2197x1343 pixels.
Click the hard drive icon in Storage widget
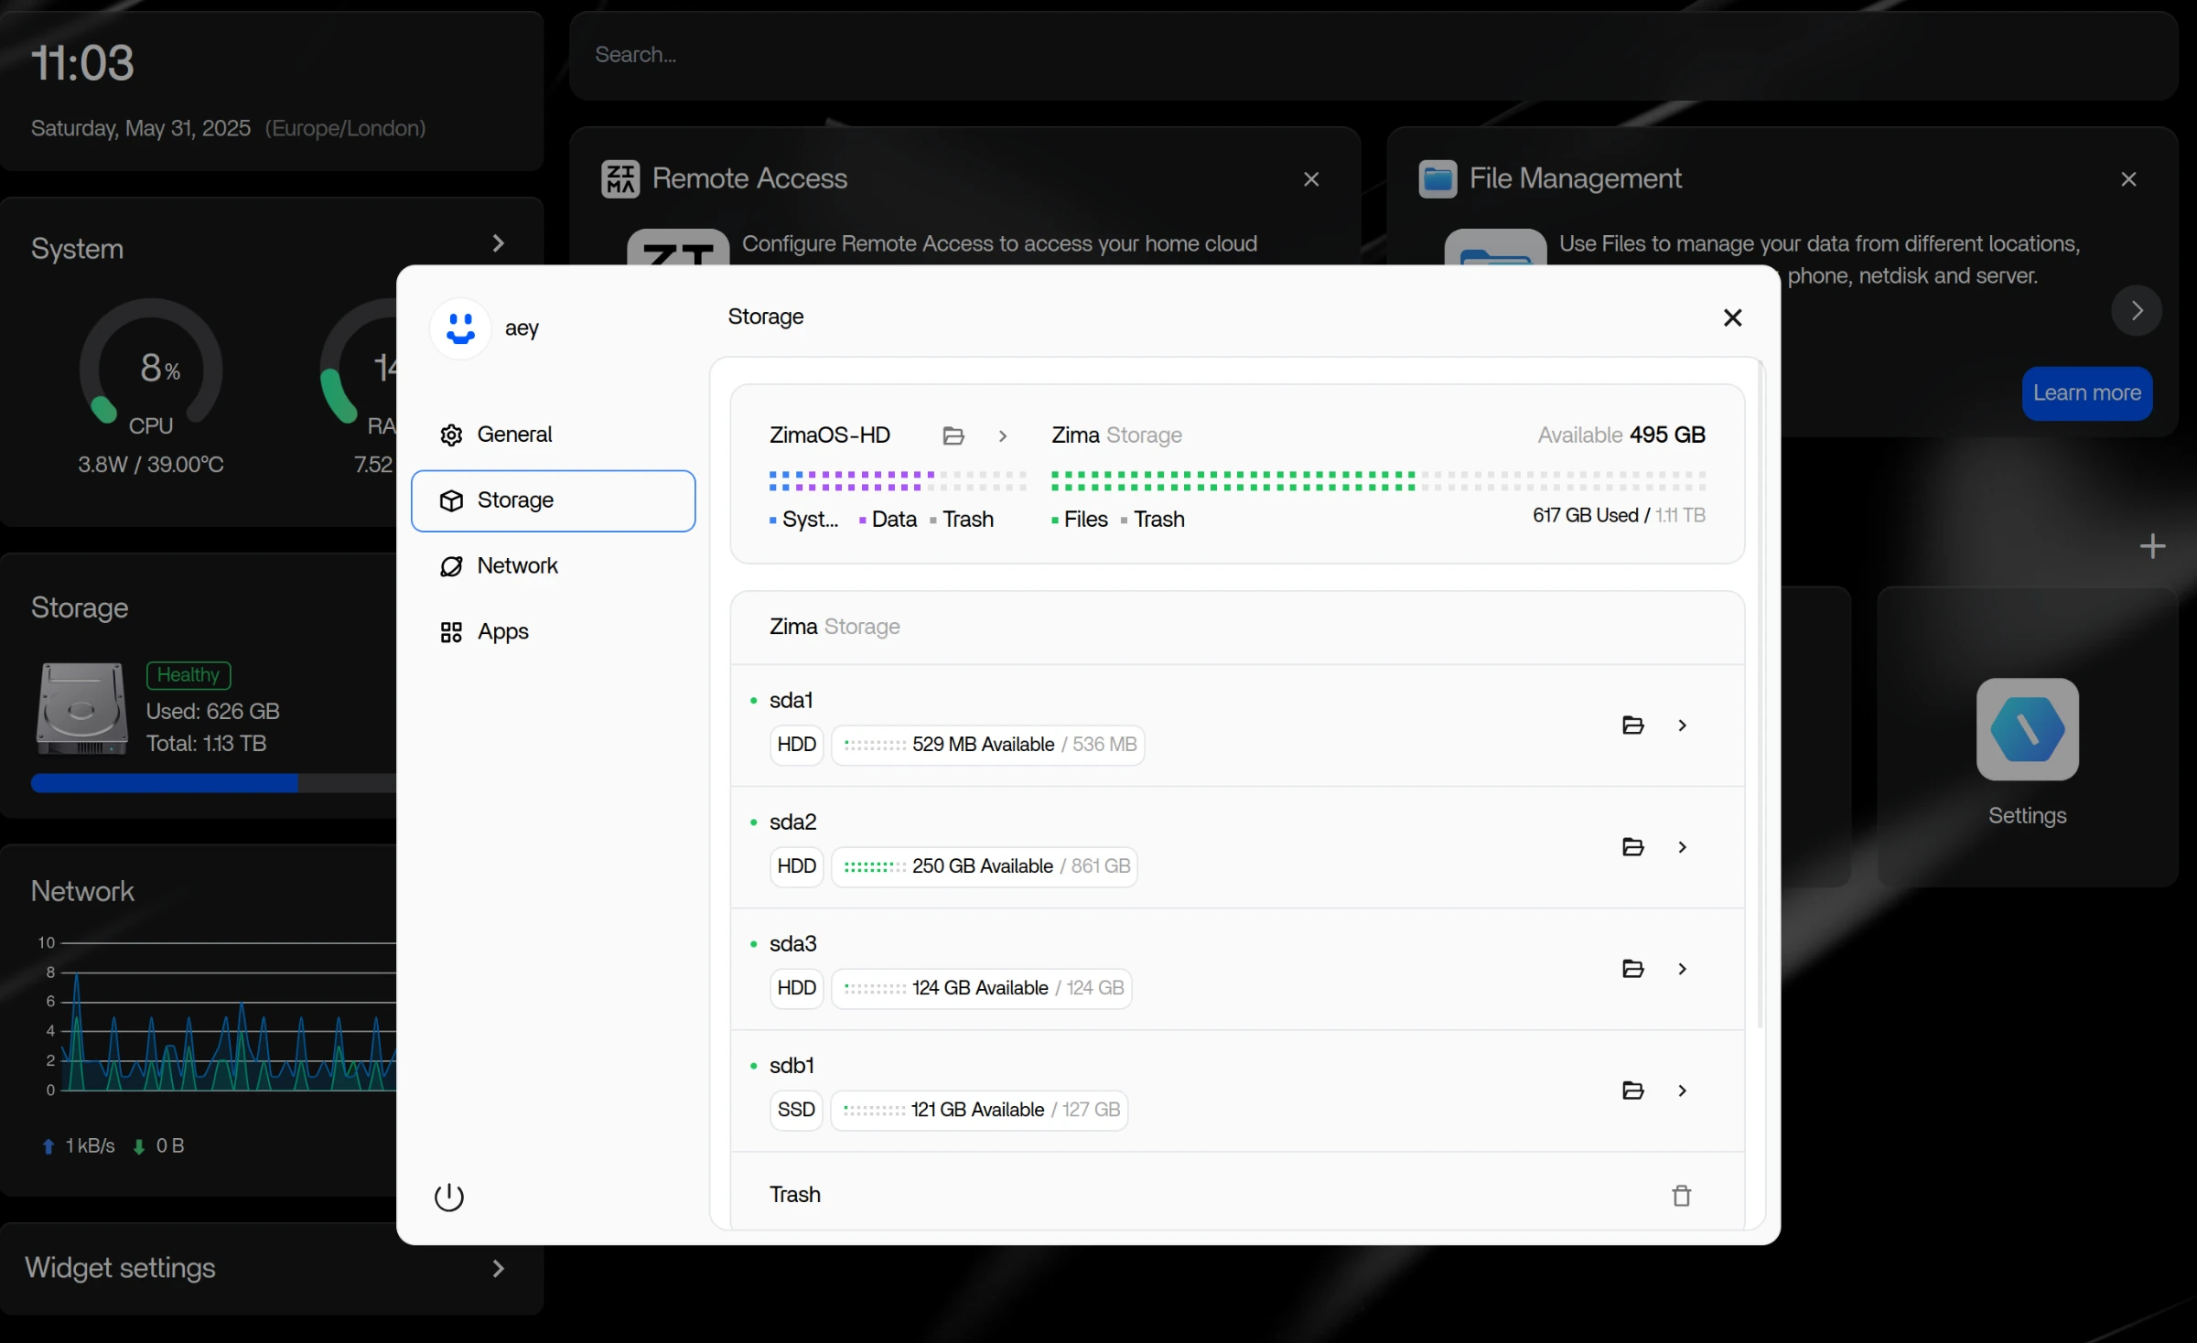coord(81,709)
